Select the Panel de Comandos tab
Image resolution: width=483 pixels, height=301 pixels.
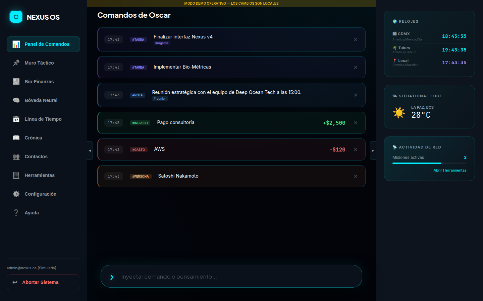(x=43, y=44)
